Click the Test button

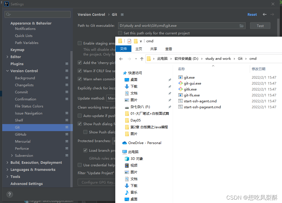tap(260, 26)
